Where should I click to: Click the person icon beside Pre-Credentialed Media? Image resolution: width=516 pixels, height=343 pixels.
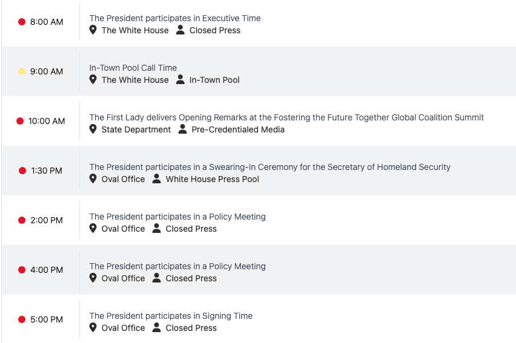coord(183,129)
